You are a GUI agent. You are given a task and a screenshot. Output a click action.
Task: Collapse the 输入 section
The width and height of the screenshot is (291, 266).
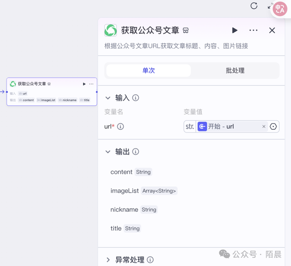click(x=108, y=98)
